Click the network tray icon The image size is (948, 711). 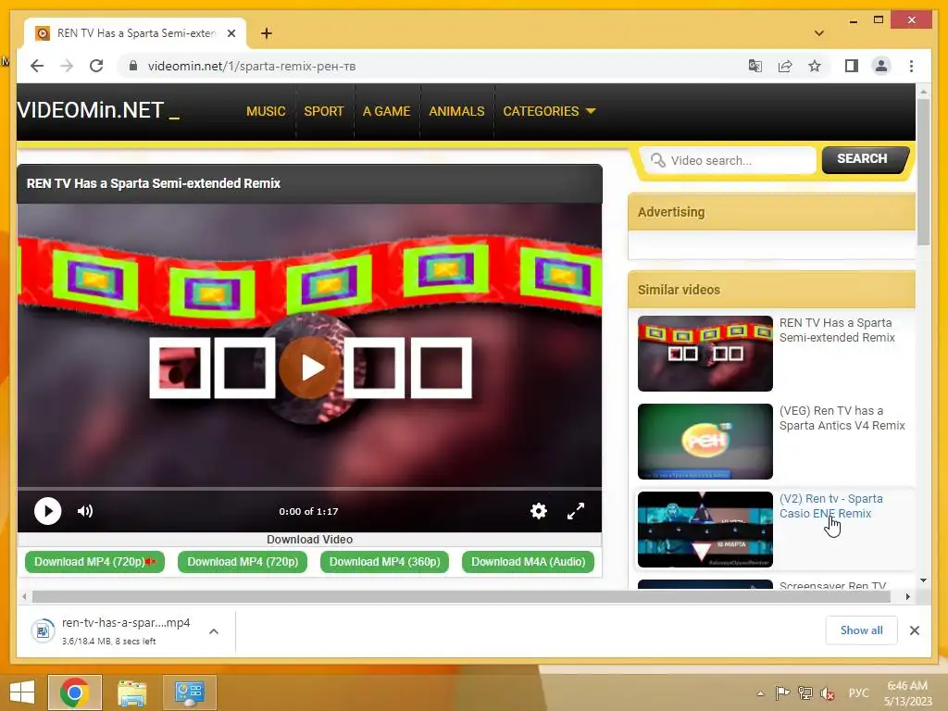[805, 692]
